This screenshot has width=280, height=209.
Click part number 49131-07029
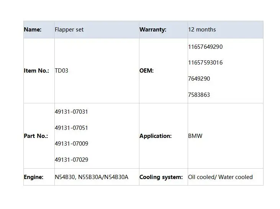coord(71,160)
